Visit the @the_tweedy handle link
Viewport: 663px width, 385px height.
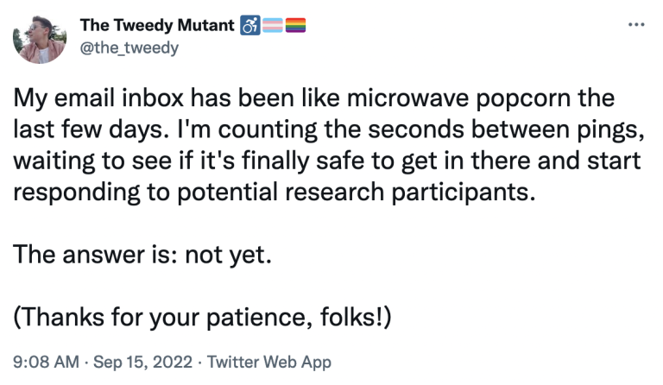click(x=129, y=47)
